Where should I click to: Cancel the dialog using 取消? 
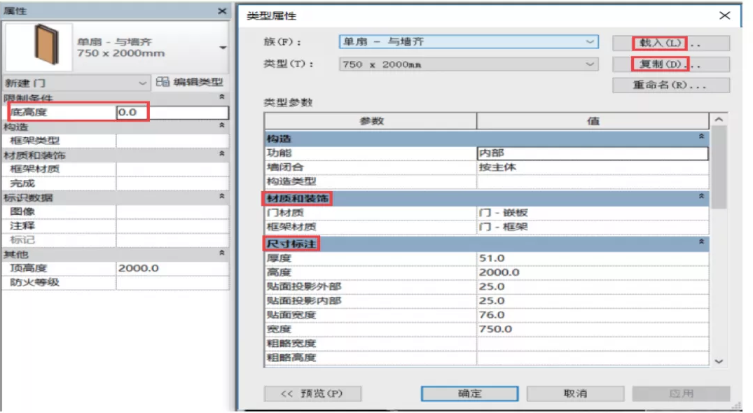[574, 393]
